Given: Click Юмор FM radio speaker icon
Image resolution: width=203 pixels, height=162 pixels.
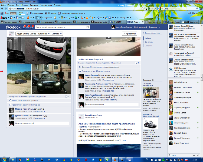Looking at the screenshot, I should tap(118, 18).
